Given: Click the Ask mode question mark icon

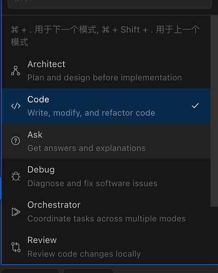Looking at the screenshot, I should click(16, 141).
